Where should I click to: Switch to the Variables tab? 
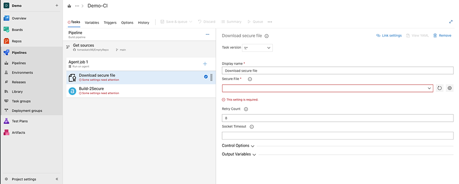[92, 22]
